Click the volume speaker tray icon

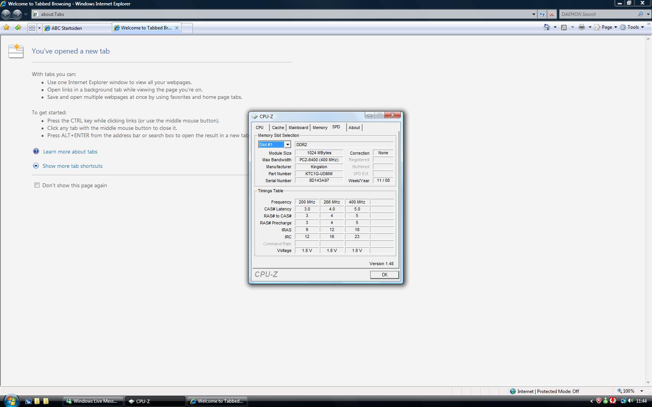630,401
